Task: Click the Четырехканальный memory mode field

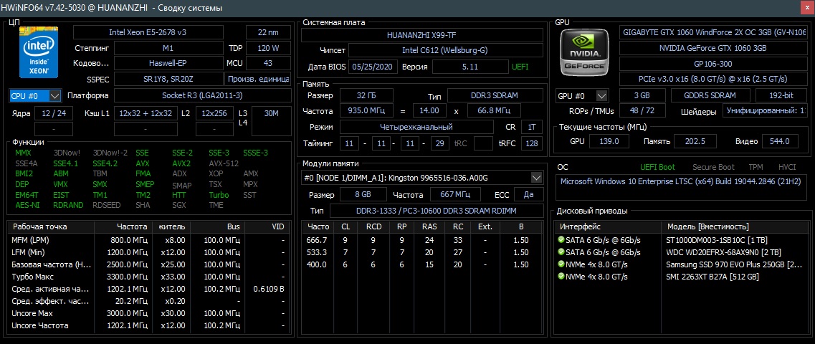Action: click(x=416, y=127)
